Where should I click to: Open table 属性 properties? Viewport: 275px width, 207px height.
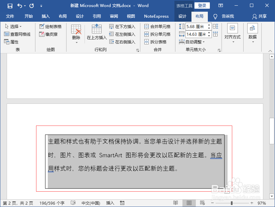pos(11,42)
